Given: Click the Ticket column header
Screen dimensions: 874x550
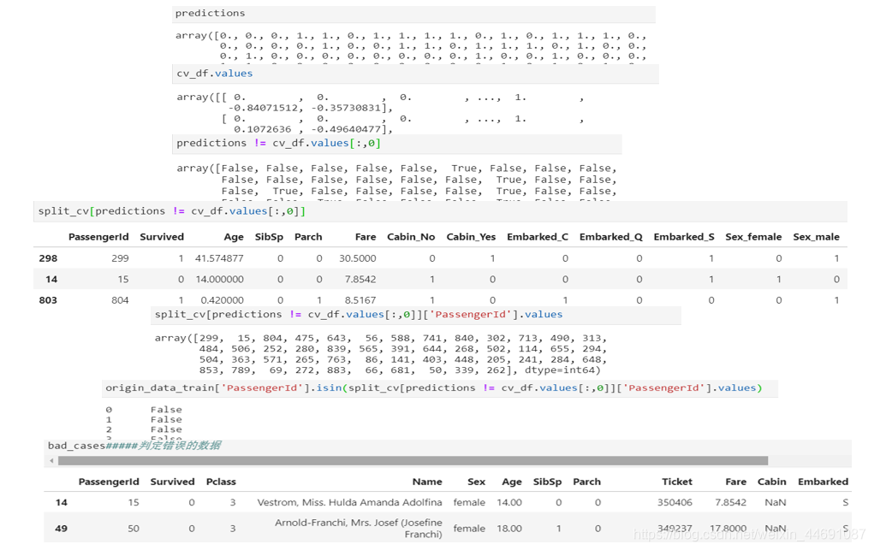Looking at the screenshot, I should 676,482.
